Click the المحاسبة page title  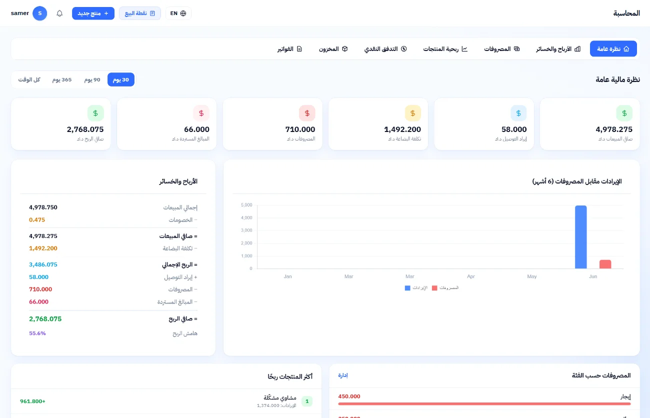pyautogui.click(x=626, y=13)
